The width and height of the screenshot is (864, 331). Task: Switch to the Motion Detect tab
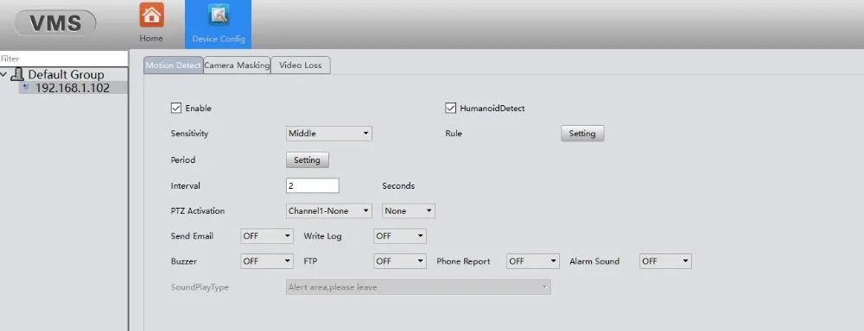tap(174, 65)
